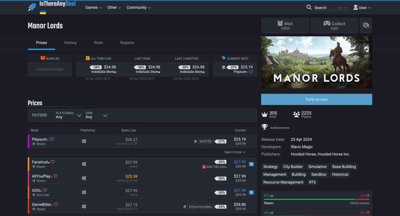Click the Collect gamepad icon
This screenshot has height=216, width=400.
[327, 23]
